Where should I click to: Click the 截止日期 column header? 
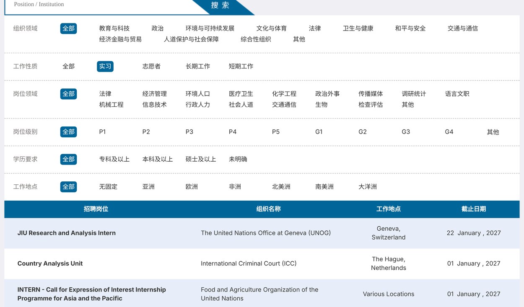pos(474,209)
